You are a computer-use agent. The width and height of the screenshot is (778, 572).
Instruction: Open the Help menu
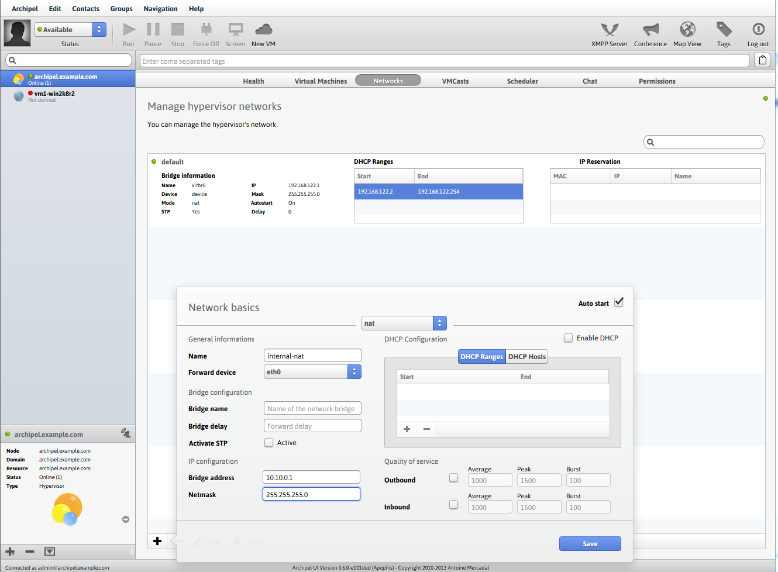click(x=197, y=9)
